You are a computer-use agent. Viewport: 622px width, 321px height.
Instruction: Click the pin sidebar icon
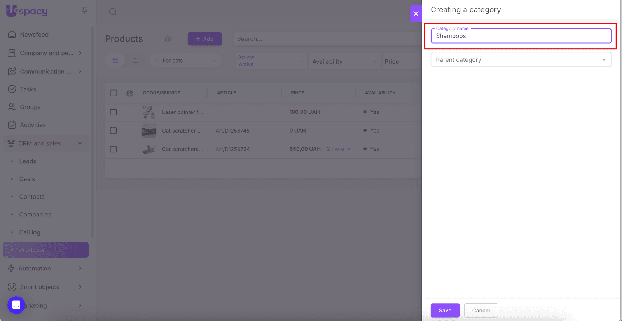click(x=84, y=10)
